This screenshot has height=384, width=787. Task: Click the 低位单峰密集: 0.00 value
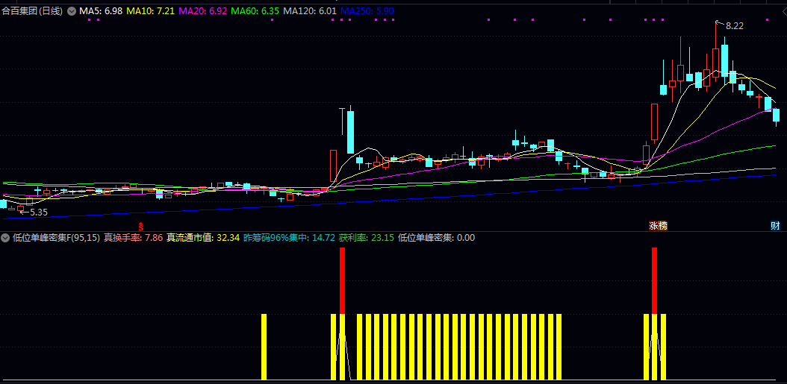coord(436,238)
